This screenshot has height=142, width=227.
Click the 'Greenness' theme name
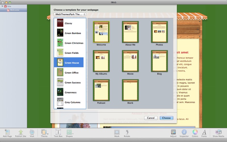point(70,93)
